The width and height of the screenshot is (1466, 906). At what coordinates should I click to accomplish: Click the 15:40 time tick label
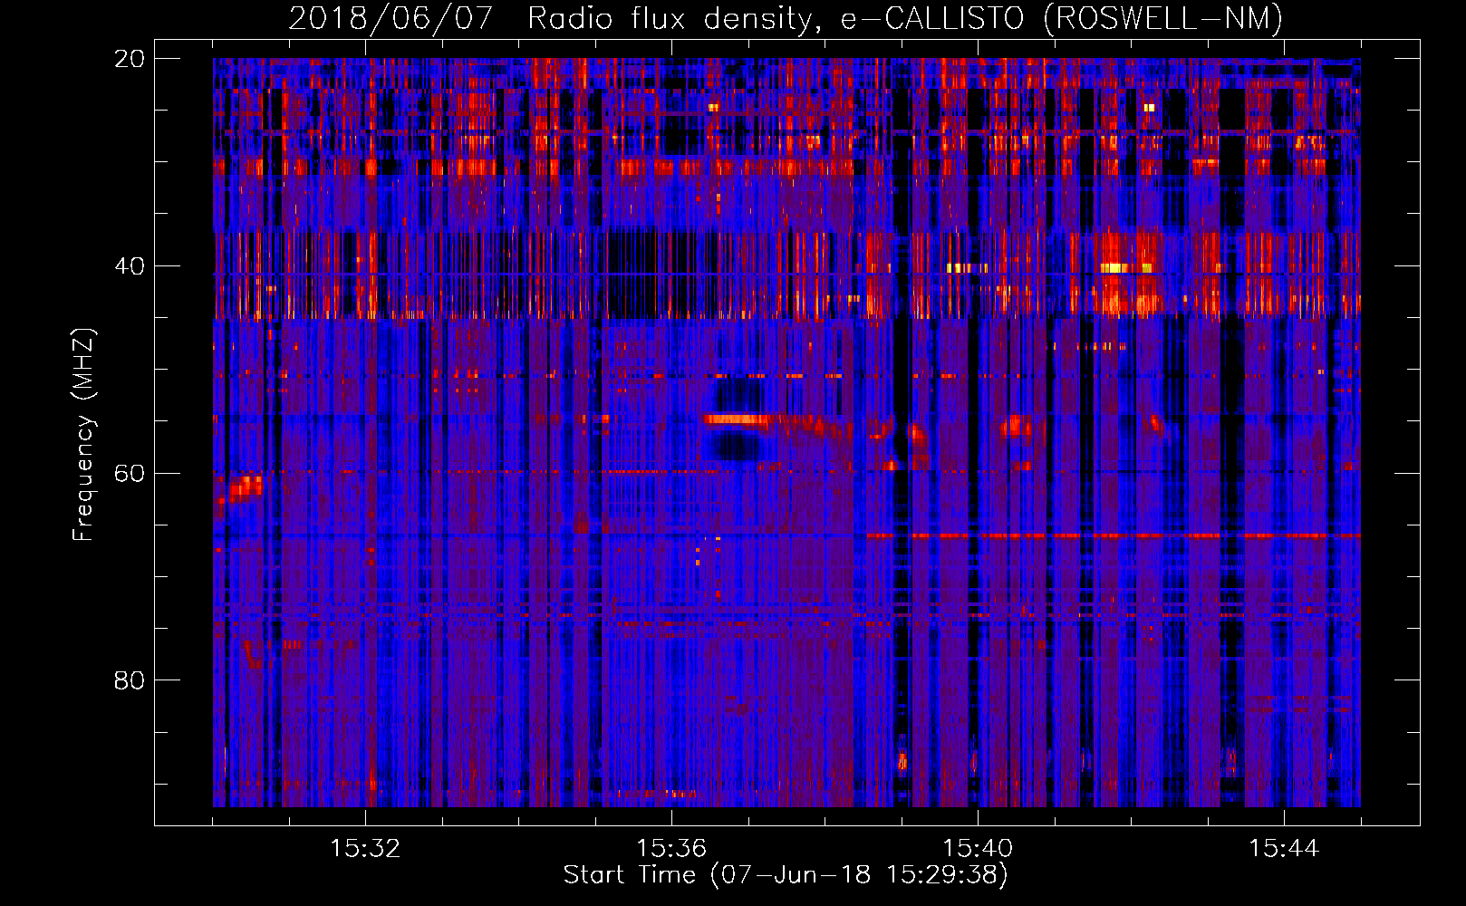(x=978, y=849)
